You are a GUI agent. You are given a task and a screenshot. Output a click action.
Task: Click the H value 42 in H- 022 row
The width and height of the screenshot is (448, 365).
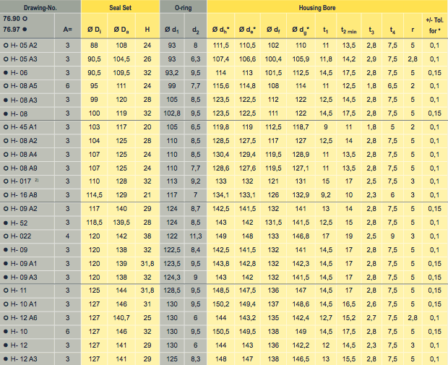pyautogui.click(x=147, y=236)
